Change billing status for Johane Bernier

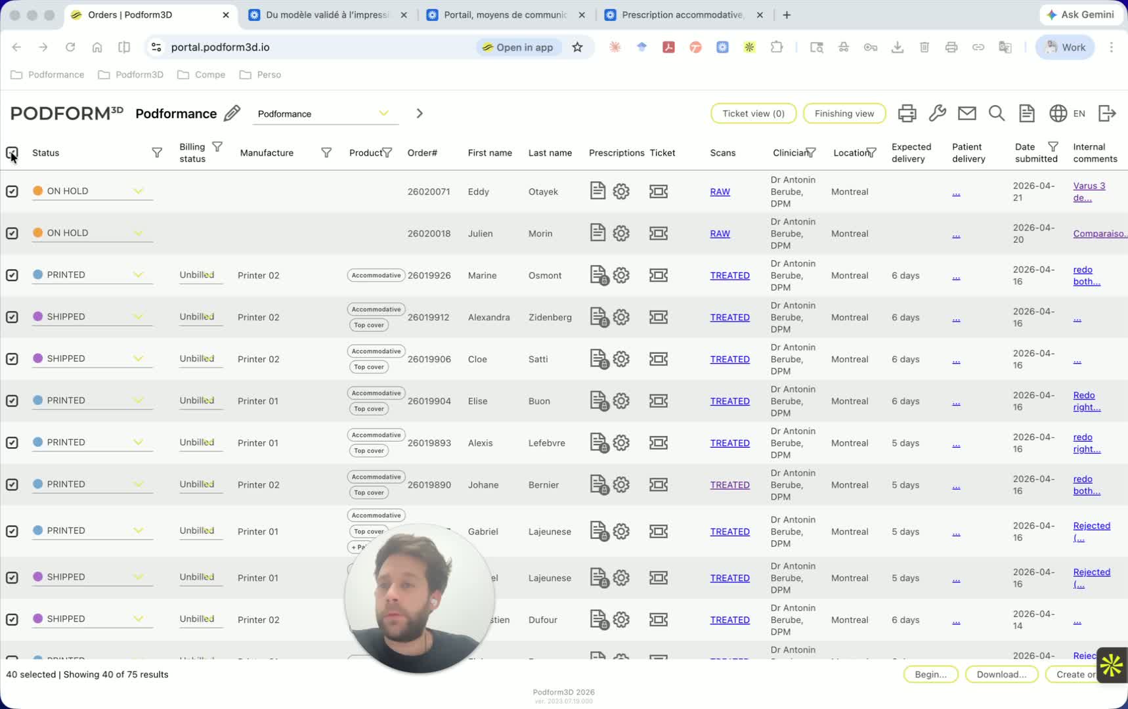point(201,484)
